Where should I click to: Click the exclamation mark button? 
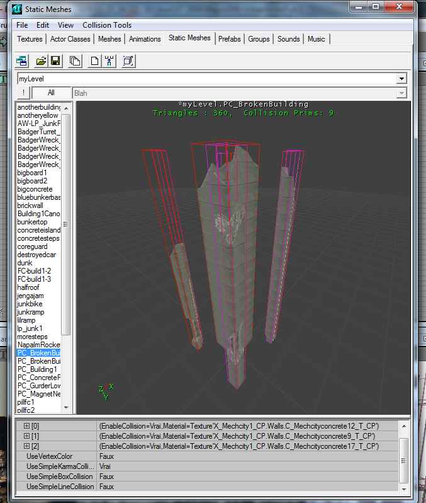(x=23, y=93)
